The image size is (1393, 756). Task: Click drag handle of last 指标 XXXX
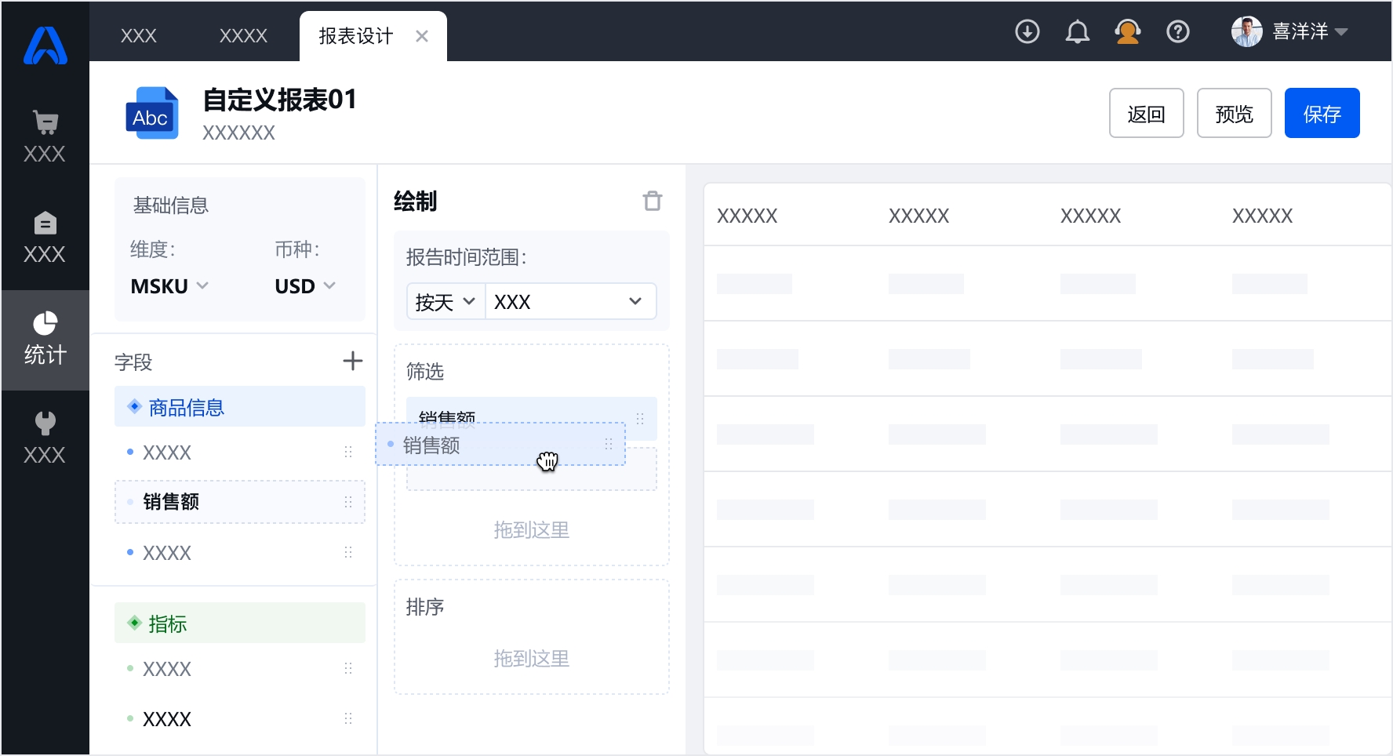coord(348,718)
